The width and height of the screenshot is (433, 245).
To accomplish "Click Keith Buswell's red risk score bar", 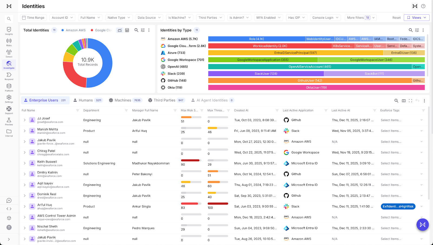I will point(190,160).
